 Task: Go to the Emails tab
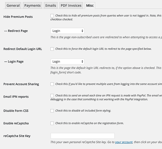click(x=50, y=5)
